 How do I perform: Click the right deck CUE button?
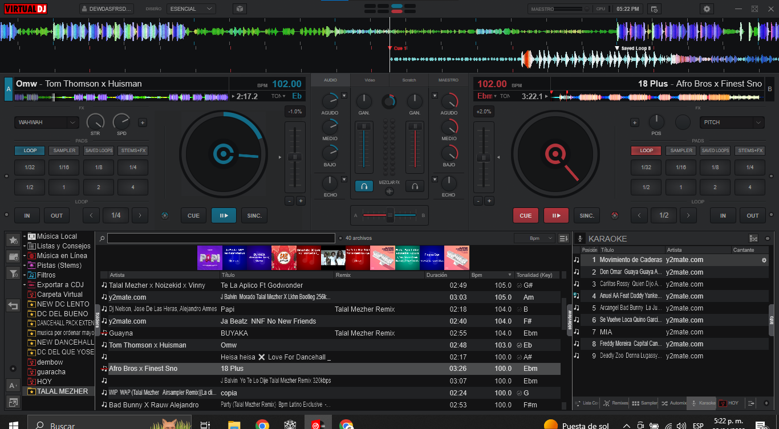tap(525, 215)
